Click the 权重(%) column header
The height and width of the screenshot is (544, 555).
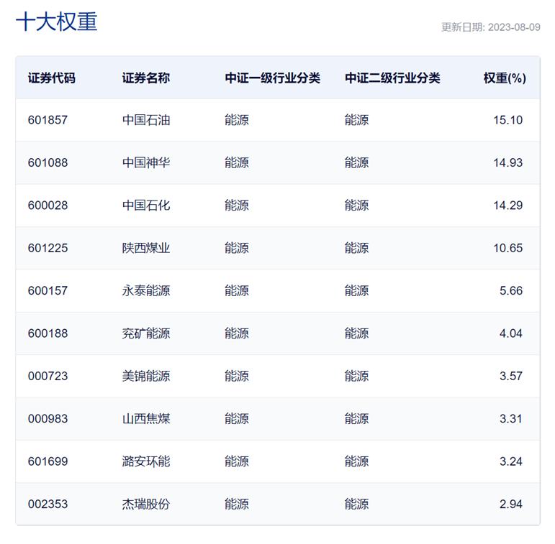click(x=504, y=78)
